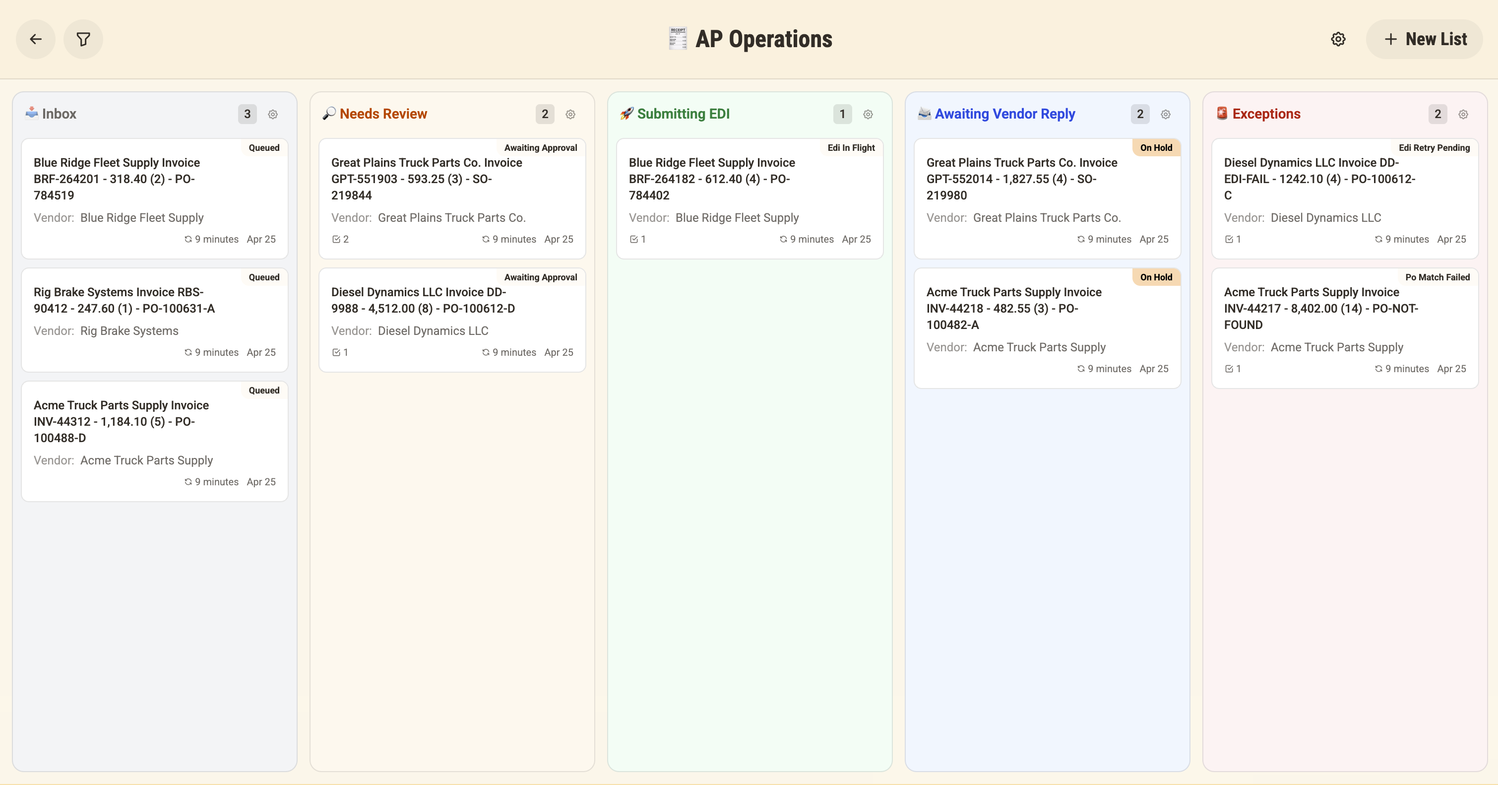Click the Edi In Flight badge on BRF-264182 card
Screen dimensions: 1498x785
851,147
